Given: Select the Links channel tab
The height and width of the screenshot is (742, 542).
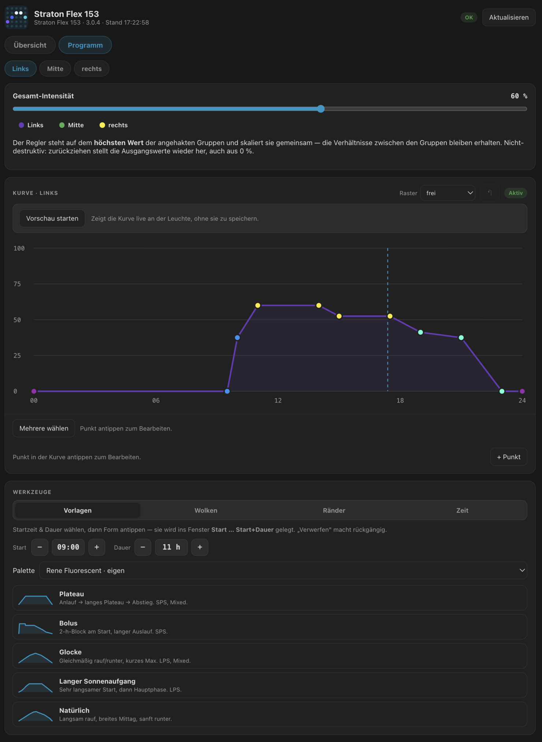Looking at the screenshot, I should (21, 69).
